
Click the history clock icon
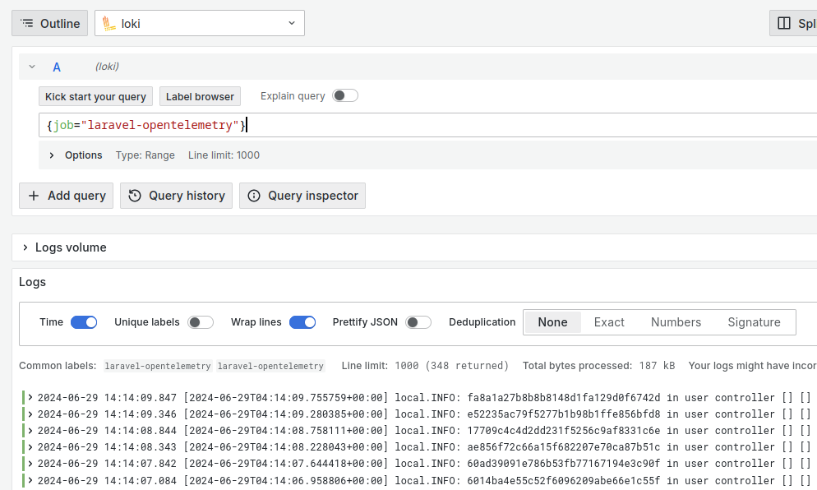[135, 196]
